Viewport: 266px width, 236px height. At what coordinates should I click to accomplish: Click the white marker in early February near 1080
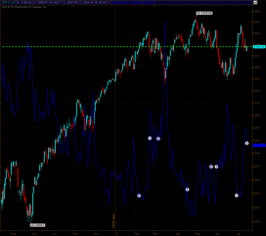(139, 196)
